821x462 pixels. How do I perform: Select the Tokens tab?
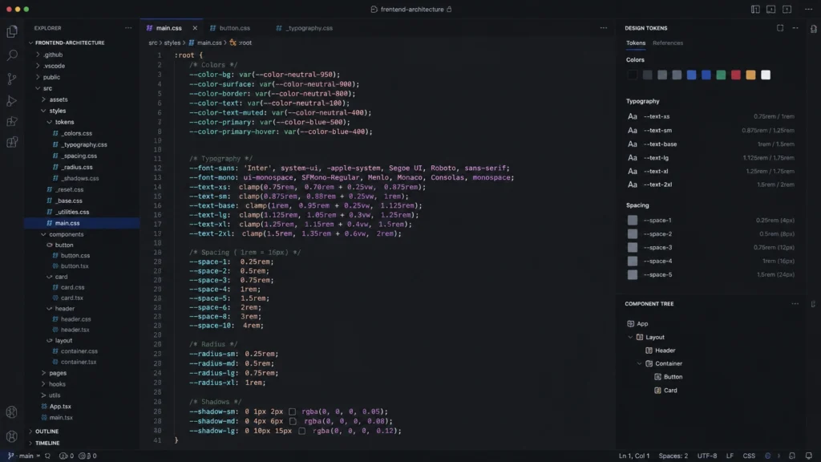636,43
